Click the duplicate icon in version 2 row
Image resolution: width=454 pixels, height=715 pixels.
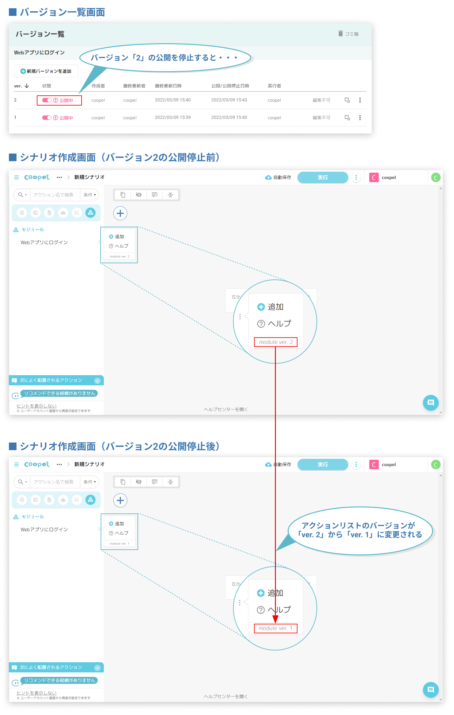tap(347, 100)
